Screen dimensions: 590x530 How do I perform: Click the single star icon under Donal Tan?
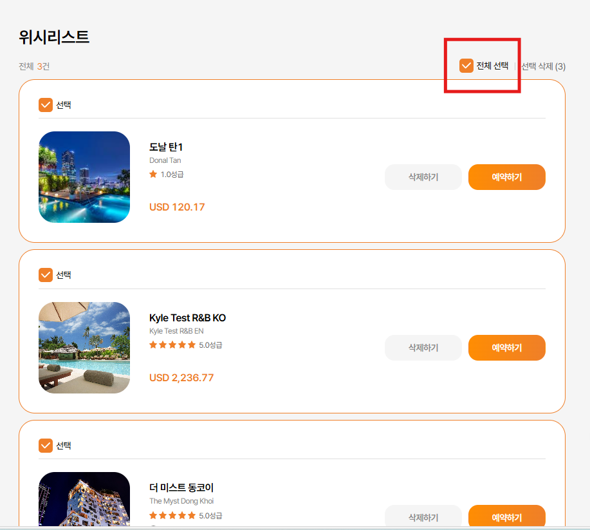click(153, 174)
